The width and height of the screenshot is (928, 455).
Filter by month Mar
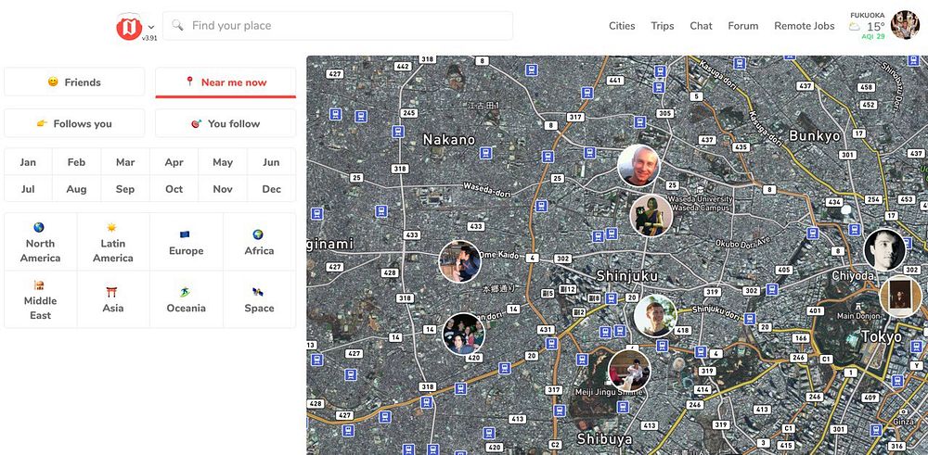125,162
